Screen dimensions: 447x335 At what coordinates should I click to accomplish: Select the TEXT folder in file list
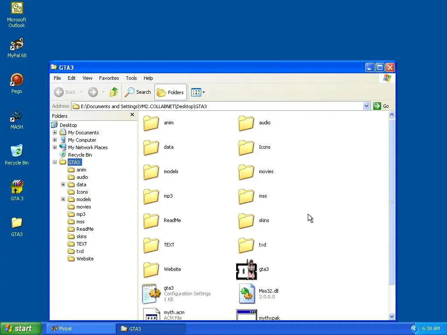(x=158, y=245)
